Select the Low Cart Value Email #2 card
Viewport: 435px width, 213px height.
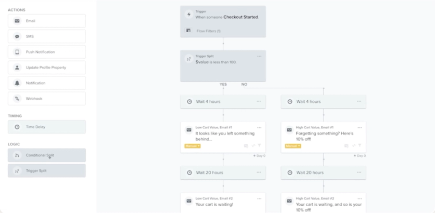click(x=223, y=203)
